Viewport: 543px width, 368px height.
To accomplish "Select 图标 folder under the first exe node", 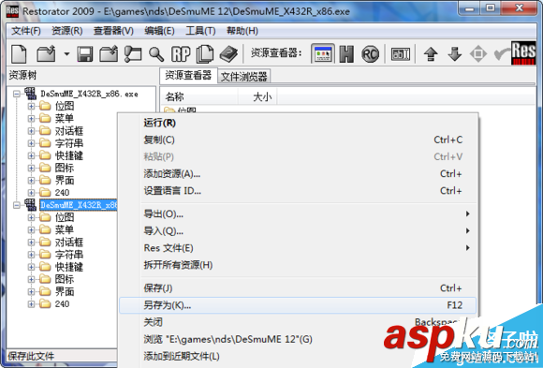I will (65, 168).
